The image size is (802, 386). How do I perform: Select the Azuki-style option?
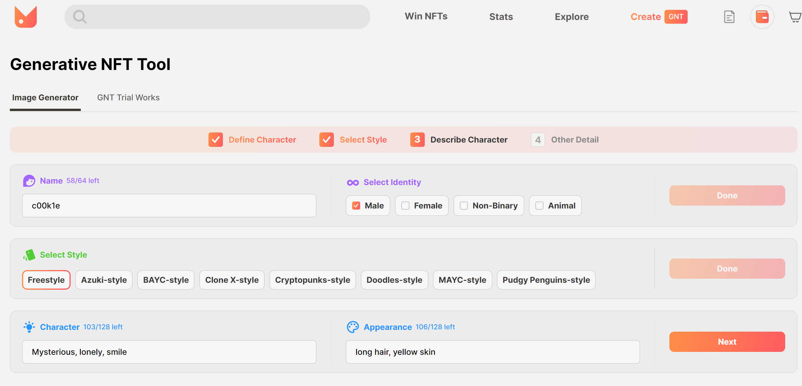(104, 280)
